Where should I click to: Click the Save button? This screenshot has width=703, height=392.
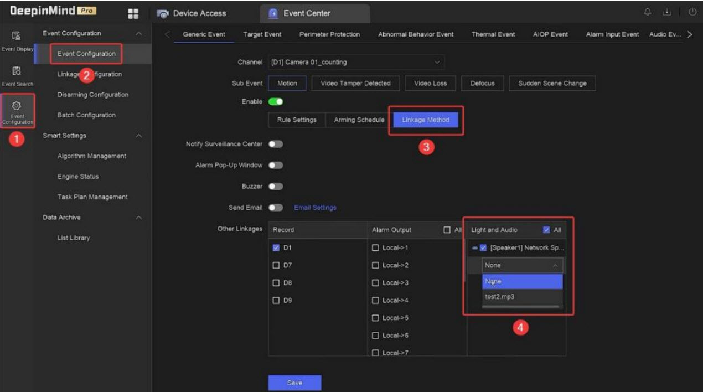tap(294, 383)
